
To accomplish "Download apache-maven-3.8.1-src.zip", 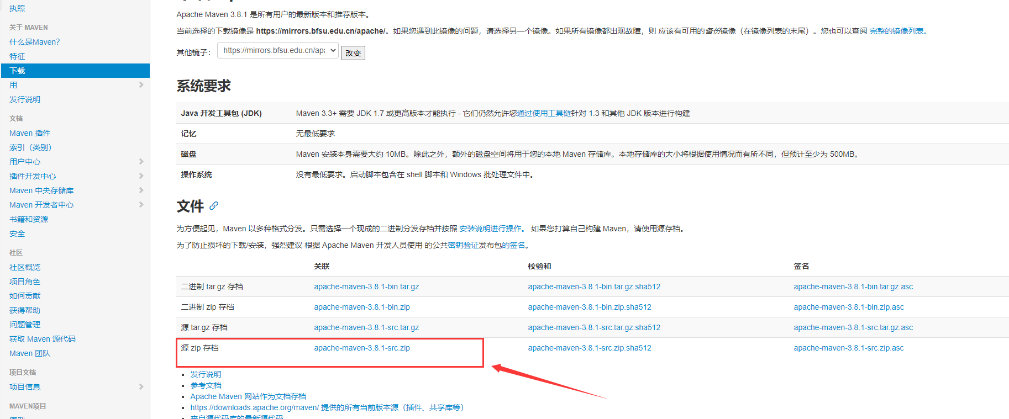I will 362,348.
